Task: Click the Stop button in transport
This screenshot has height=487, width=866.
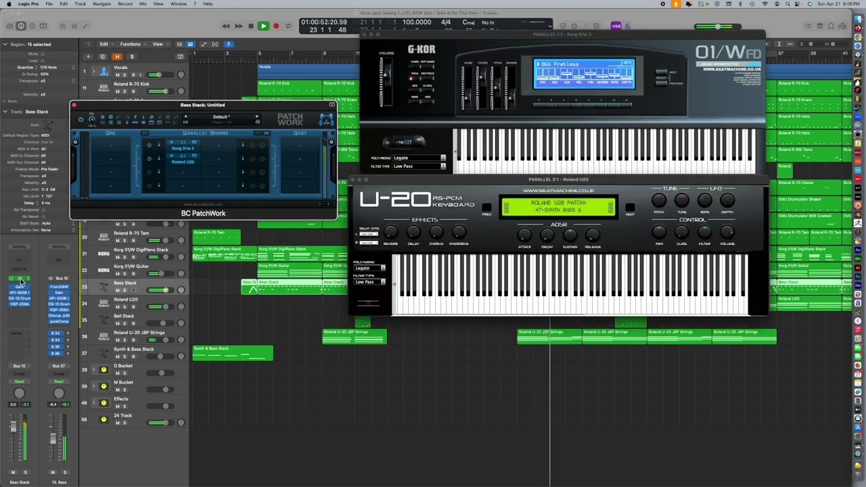Action: pos(251,26)
